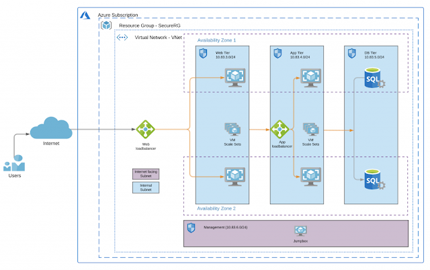Click the SQL database in Availability Zone 1
Image resolution: width=430 pixels, height=270 pixels.
[373, 82]
